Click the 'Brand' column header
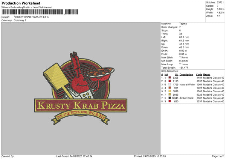 [207, 75]
